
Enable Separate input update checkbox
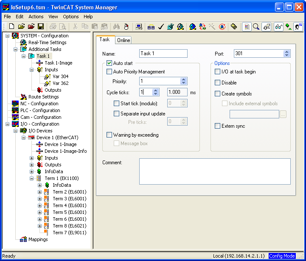(117, 113)
